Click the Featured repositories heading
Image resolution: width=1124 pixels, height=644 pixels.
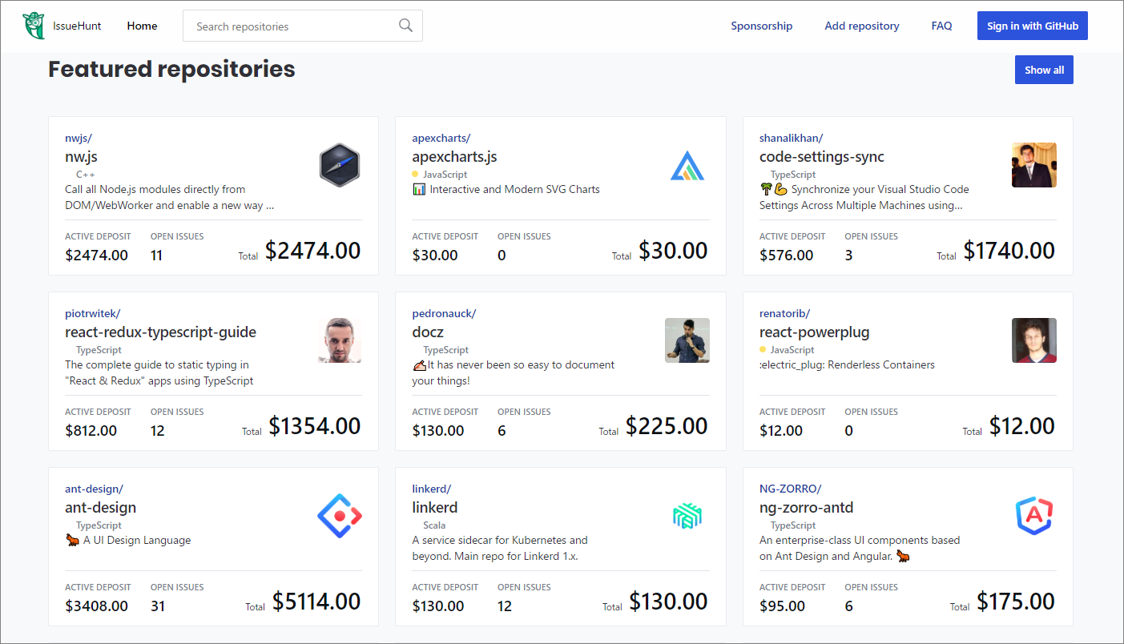point(171,69)
